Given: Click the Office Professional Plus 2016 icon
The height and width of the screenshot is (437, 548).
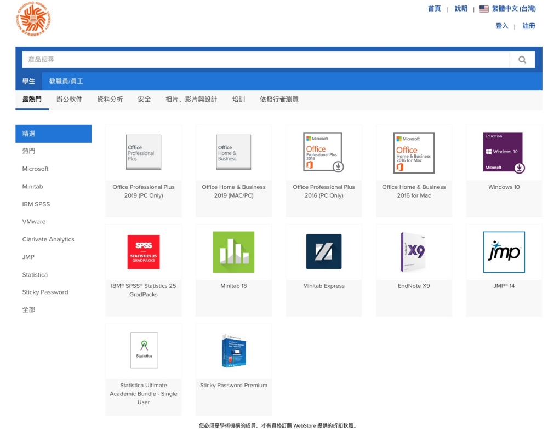Looking at the screenshot, I should (x=323, y=153).
